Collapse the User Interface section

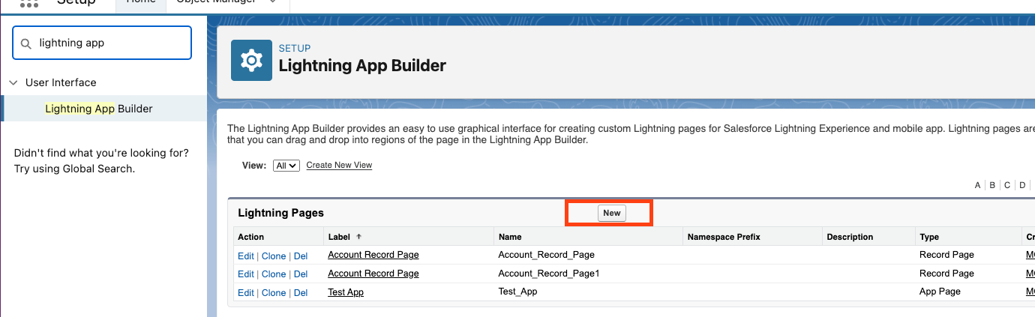(x=13, y=82)
